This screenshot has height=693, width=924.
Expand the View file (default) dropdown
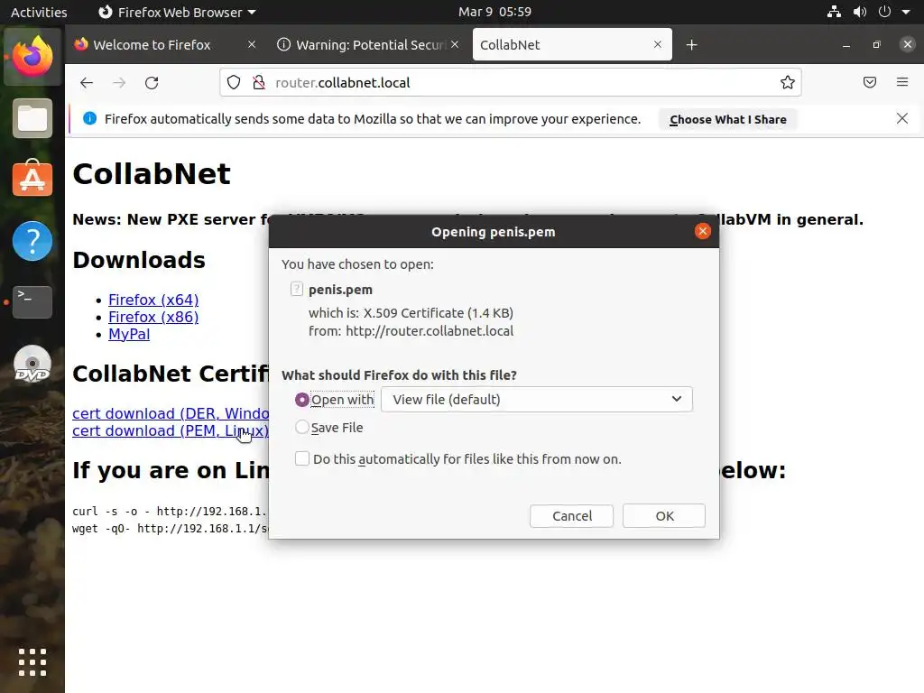[537, 400]
